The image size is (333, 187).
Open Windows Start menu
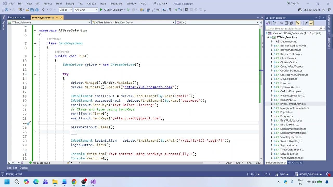coord(7,182)
